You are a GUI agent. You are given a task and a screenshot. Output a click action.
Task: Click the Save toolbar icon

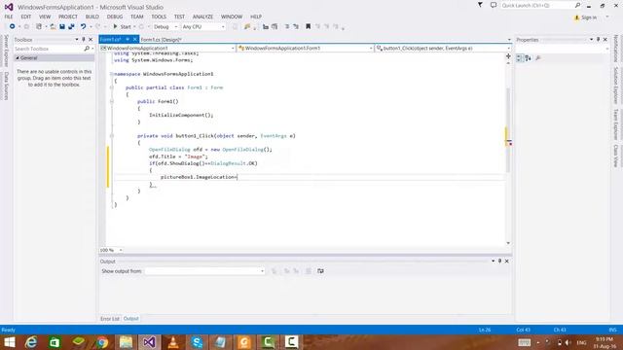click(x=62, y=26)
